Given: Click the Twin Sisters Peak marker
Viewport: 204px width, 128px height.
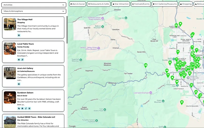Looking at the screenshot, I should 105,110.
